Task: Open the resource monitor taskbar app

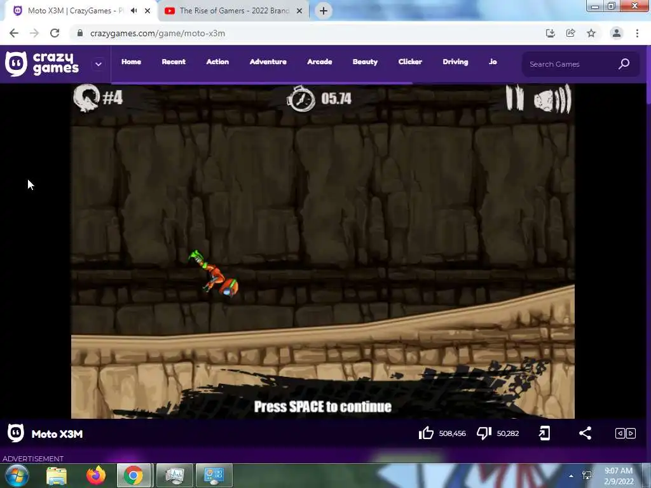Action: tap(174, 475)
